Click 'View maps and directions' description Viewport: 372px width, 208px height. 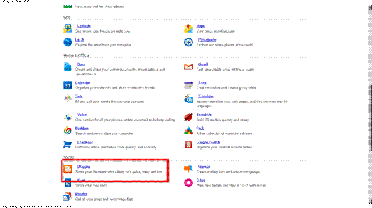click(x=215, y=31)
